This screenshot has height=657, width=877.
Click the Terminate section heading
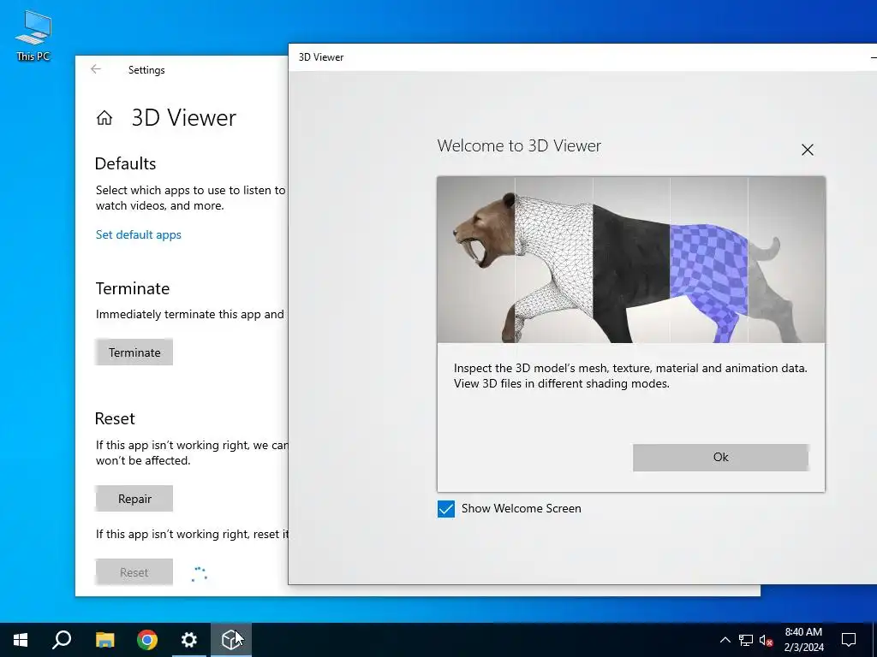[x=133, y=288]
